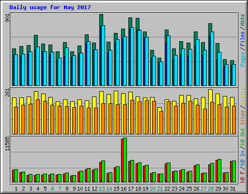Click day 24 label on the x-axis
This screenshot has height=194, width=248.
point(182,189)
